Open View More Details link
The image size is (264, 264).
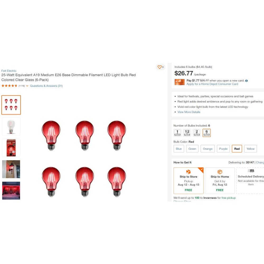[189, 112]
